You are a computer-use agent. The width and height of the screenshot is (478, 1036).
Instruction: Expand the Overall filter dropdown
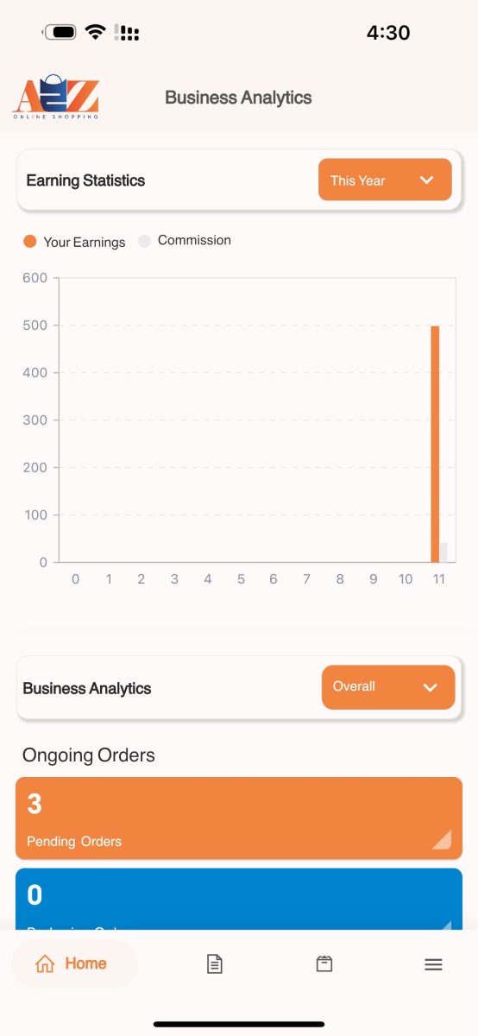(x=388, y=687)
